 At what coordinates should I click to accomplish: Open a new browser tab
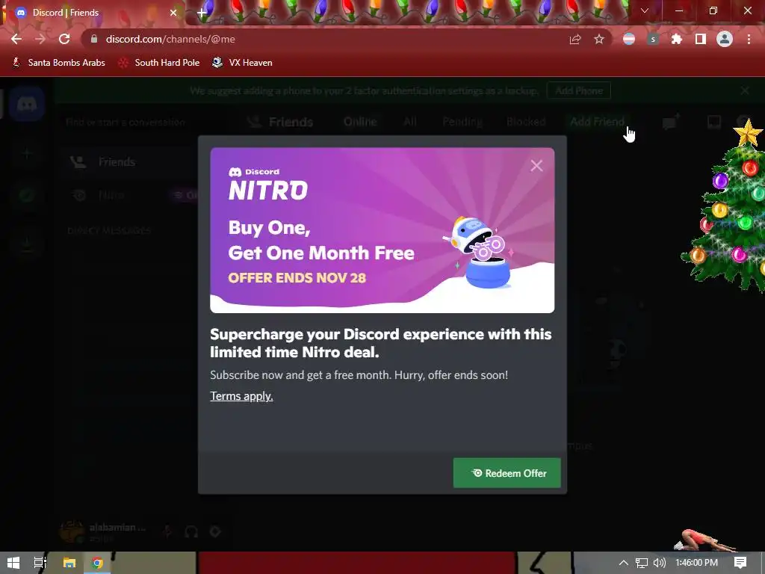202,13
